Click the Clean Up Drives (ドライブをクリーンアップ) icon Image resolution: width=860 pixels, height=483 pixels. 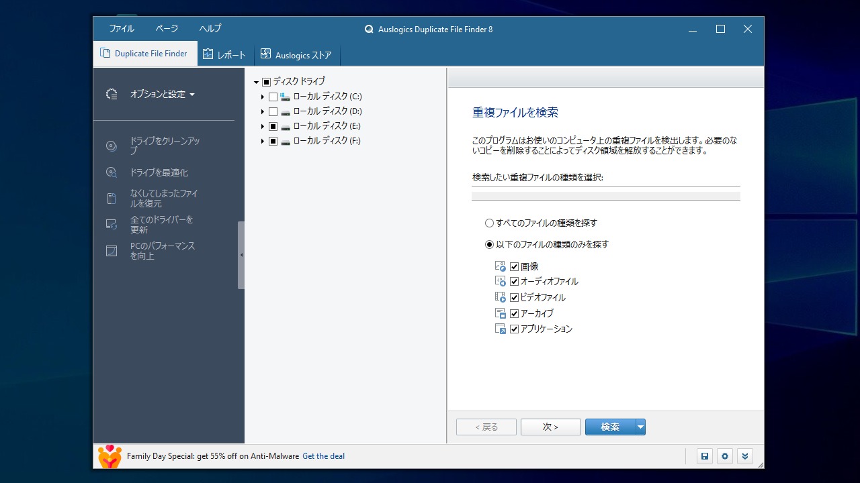[112, 146]
